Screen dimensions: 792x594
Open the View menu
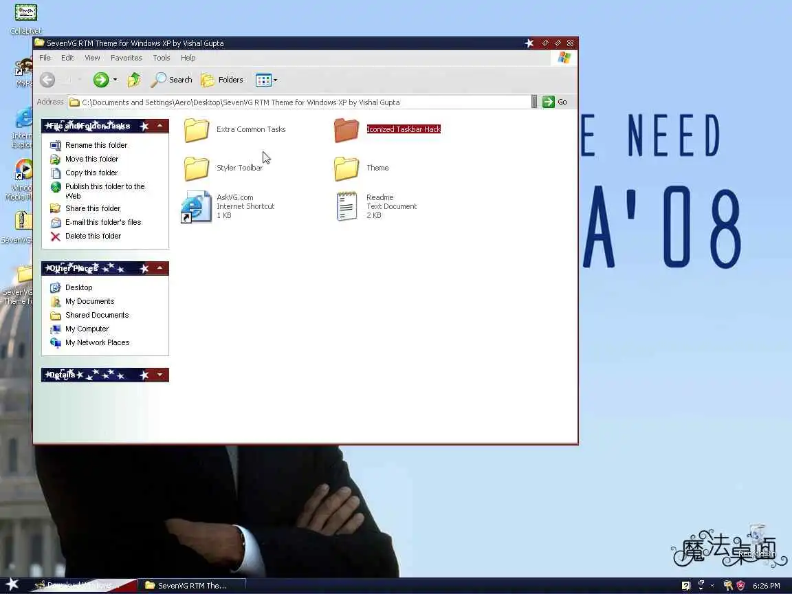(x=92, y=58)
